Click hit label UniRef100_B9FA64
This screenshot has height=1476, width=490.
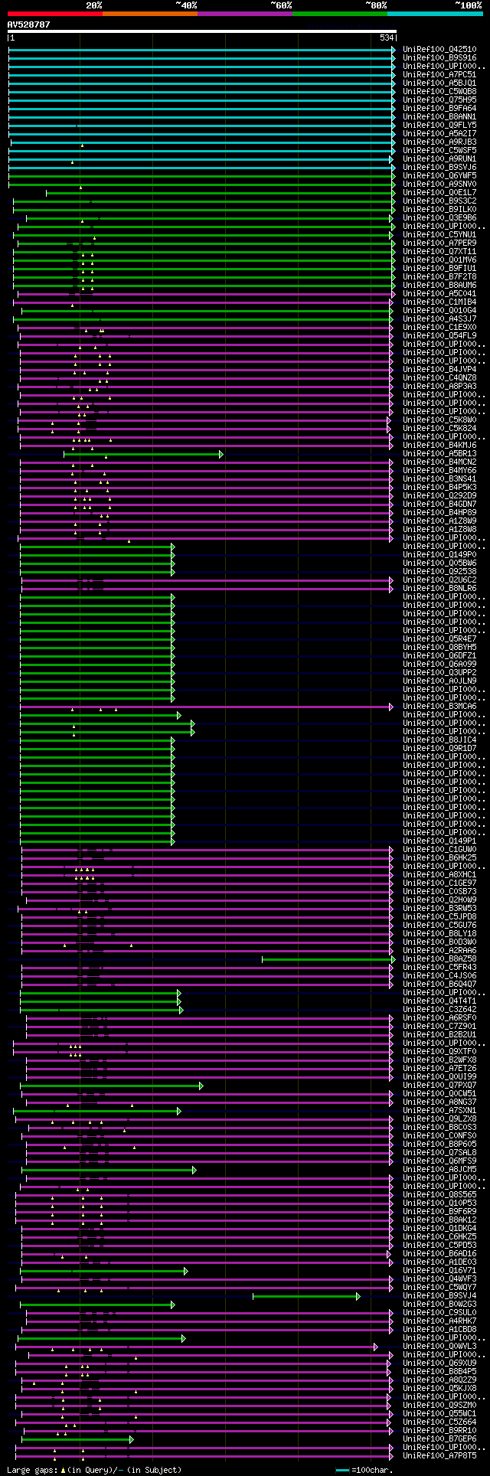[441, 109]
